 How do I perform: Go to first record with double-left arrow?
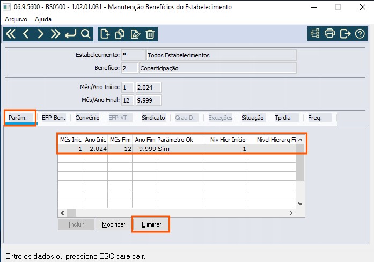tap(11, 34)
